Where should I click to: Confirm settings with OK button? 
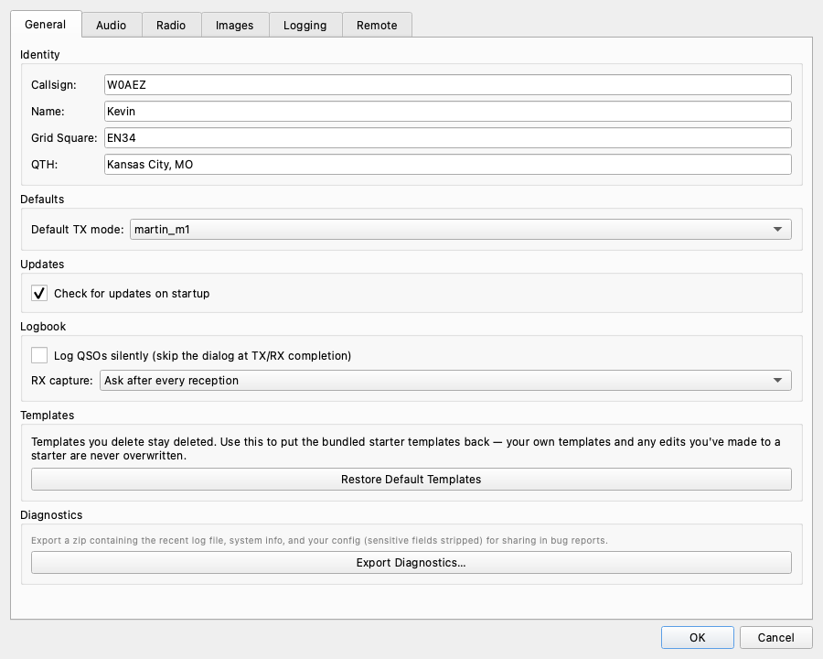698,637
